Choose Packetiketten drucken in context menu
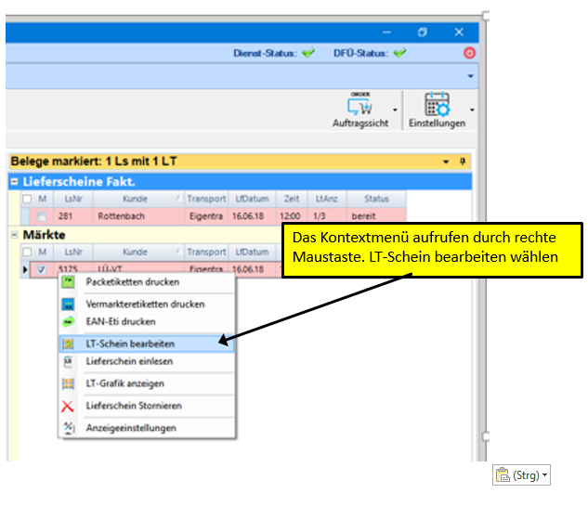588x506 pixels. [x=132, y=281]
